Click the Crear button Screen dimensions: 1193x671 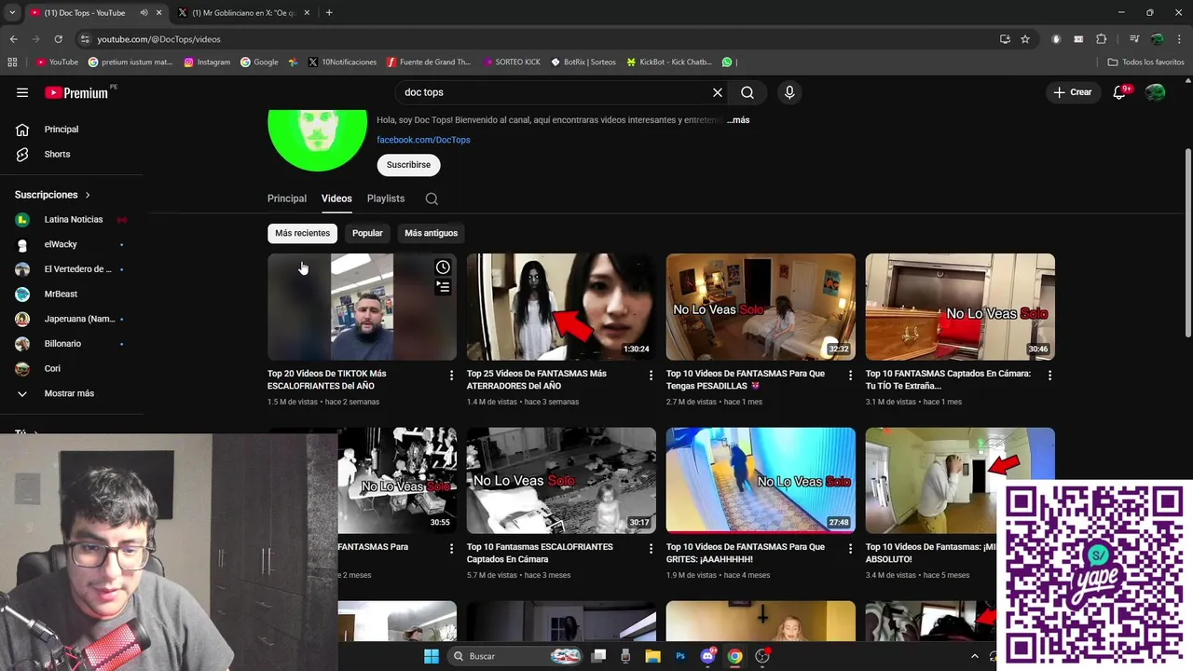(1073, 92)
